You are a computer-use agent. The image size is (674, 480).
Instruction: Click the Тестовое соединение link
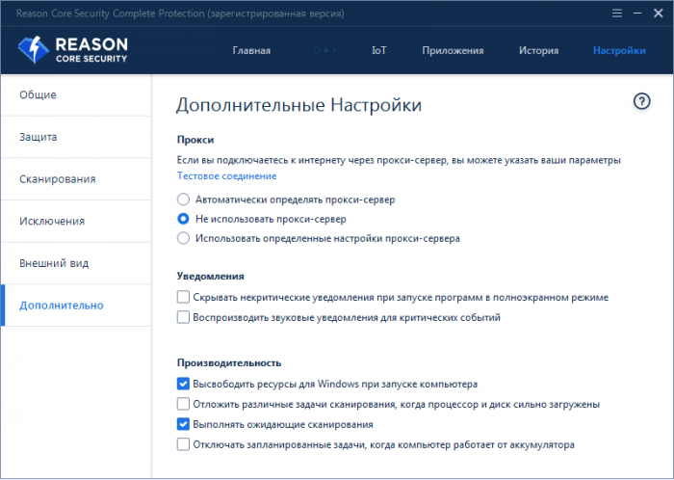pyautogui.click(x=226, y=176)
